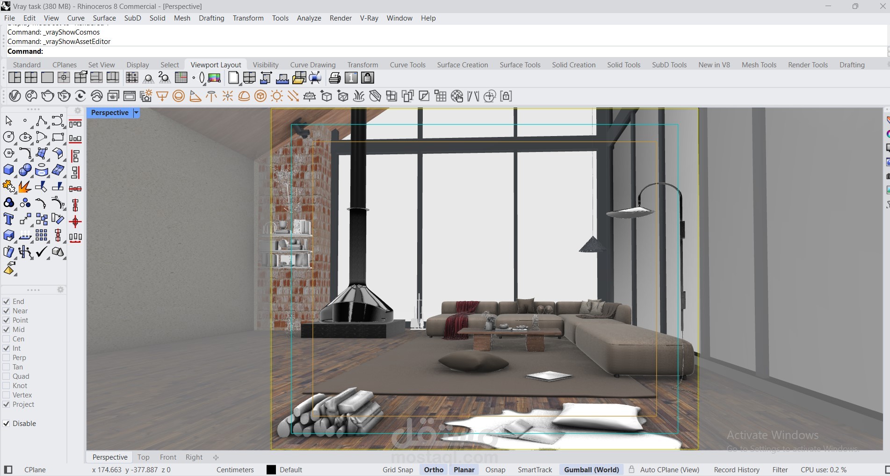Start V-Ray interactive render teapot
The image size is (890, 476).
(x=64, y=96)
